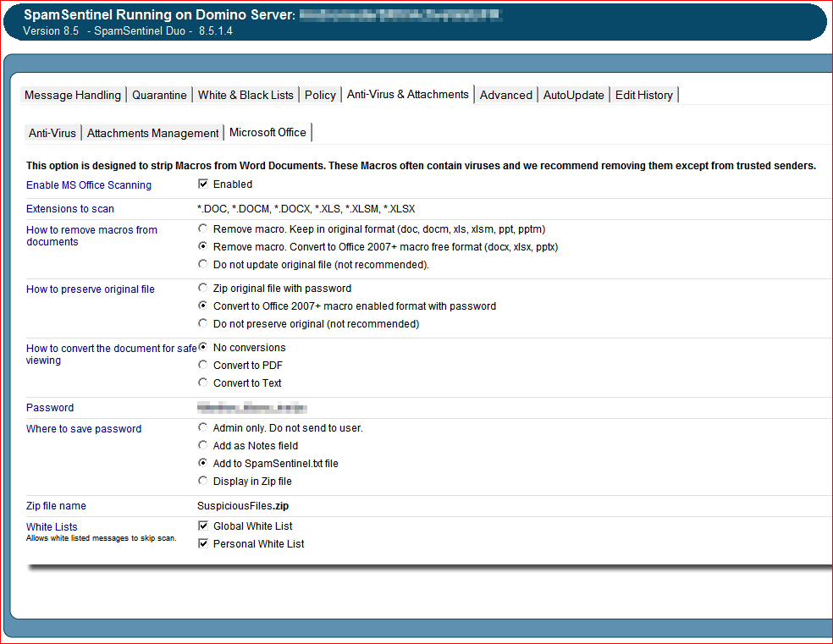
Task: Open the AutoUpdate tab
Action: pyautogui.click(x=573, y=95)
